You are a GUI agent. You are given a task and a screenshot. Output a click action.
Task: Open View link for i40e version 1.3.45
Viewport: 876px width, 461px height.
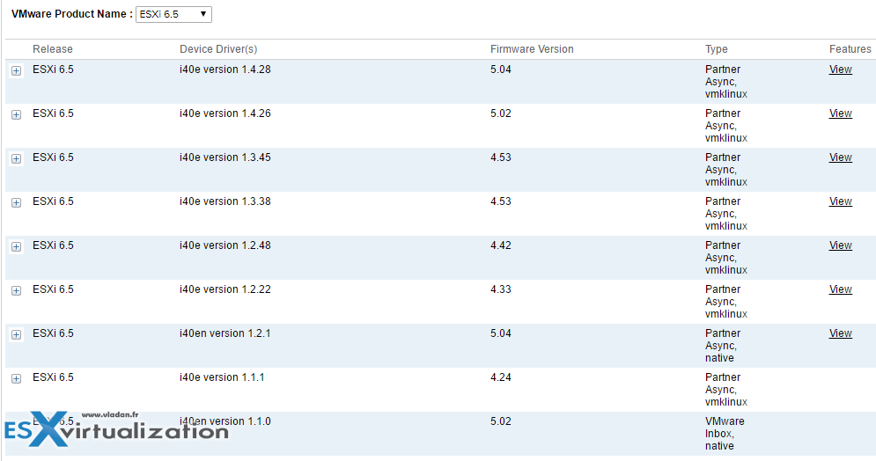(x=840, y=157)
